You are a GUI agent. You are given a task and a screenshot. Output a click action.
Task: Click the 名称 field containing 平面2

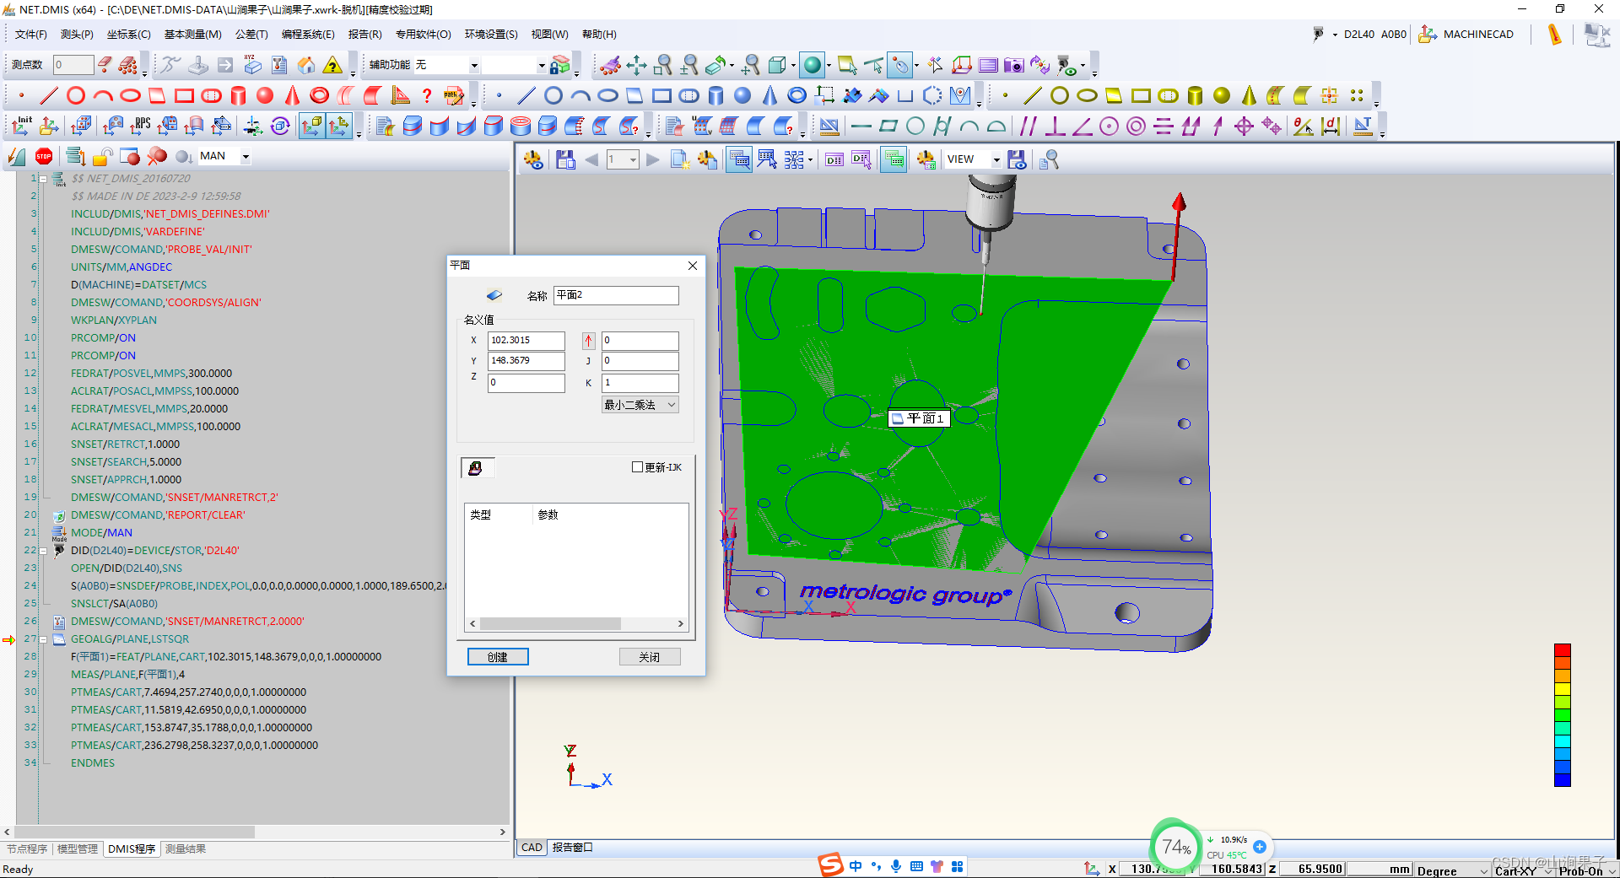pyautogui.click(x=616, y=295)
